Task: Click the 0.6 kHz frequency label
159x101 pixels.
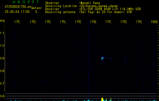Action: (x=2, y=96)
